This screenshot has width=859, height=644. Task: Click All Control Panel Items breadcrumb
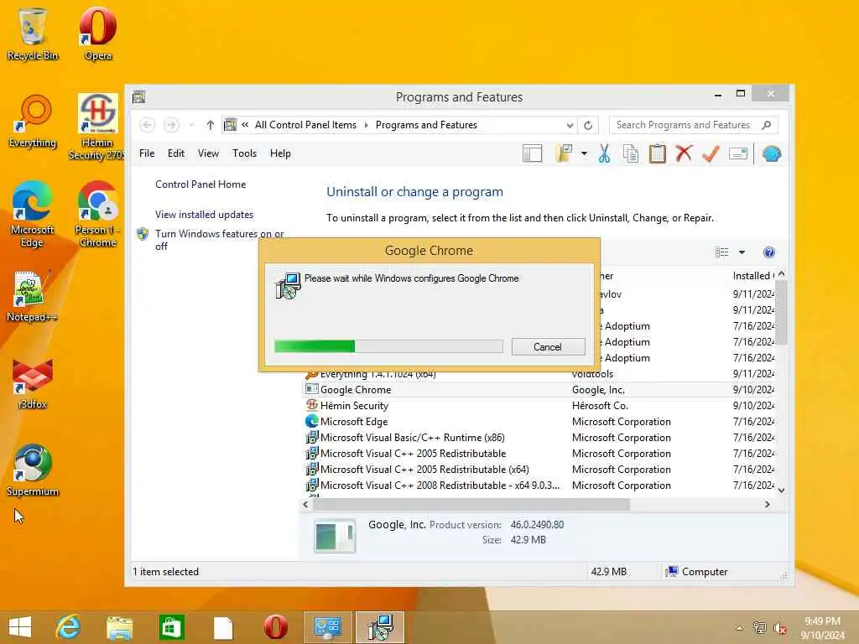pos(305,125)
